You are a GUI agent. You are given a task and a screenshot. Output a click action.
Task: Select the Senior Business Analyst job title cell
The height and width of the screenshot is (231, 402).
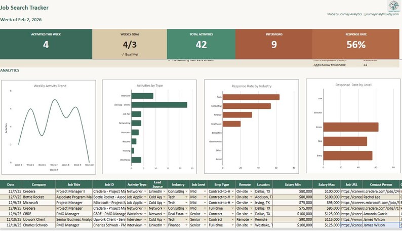click(x=74, y=220)
